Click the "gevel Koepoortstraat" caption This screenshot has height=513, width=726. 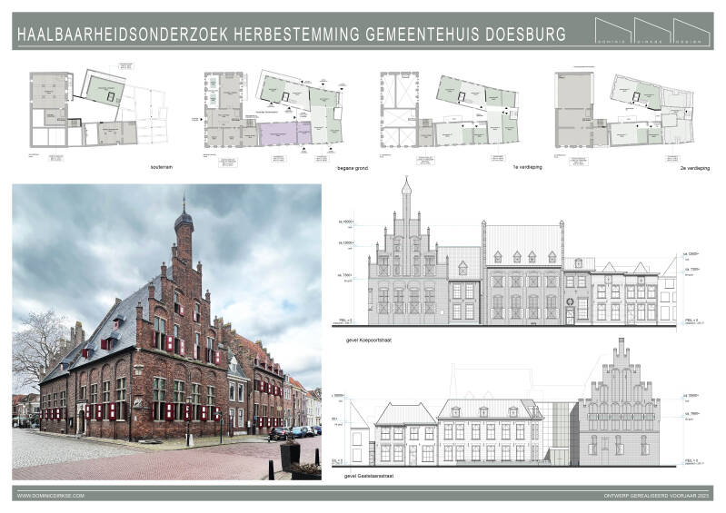[x=369, y=340]
